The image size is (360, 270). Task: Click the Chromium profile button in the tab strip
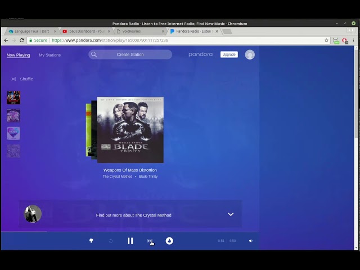pyautogui.click(x=351, y=30)
